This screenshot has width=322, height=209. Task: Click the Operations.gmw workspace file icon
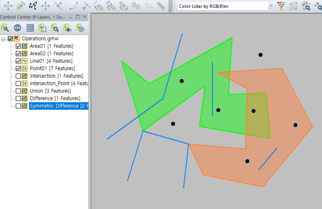(16, 39)
